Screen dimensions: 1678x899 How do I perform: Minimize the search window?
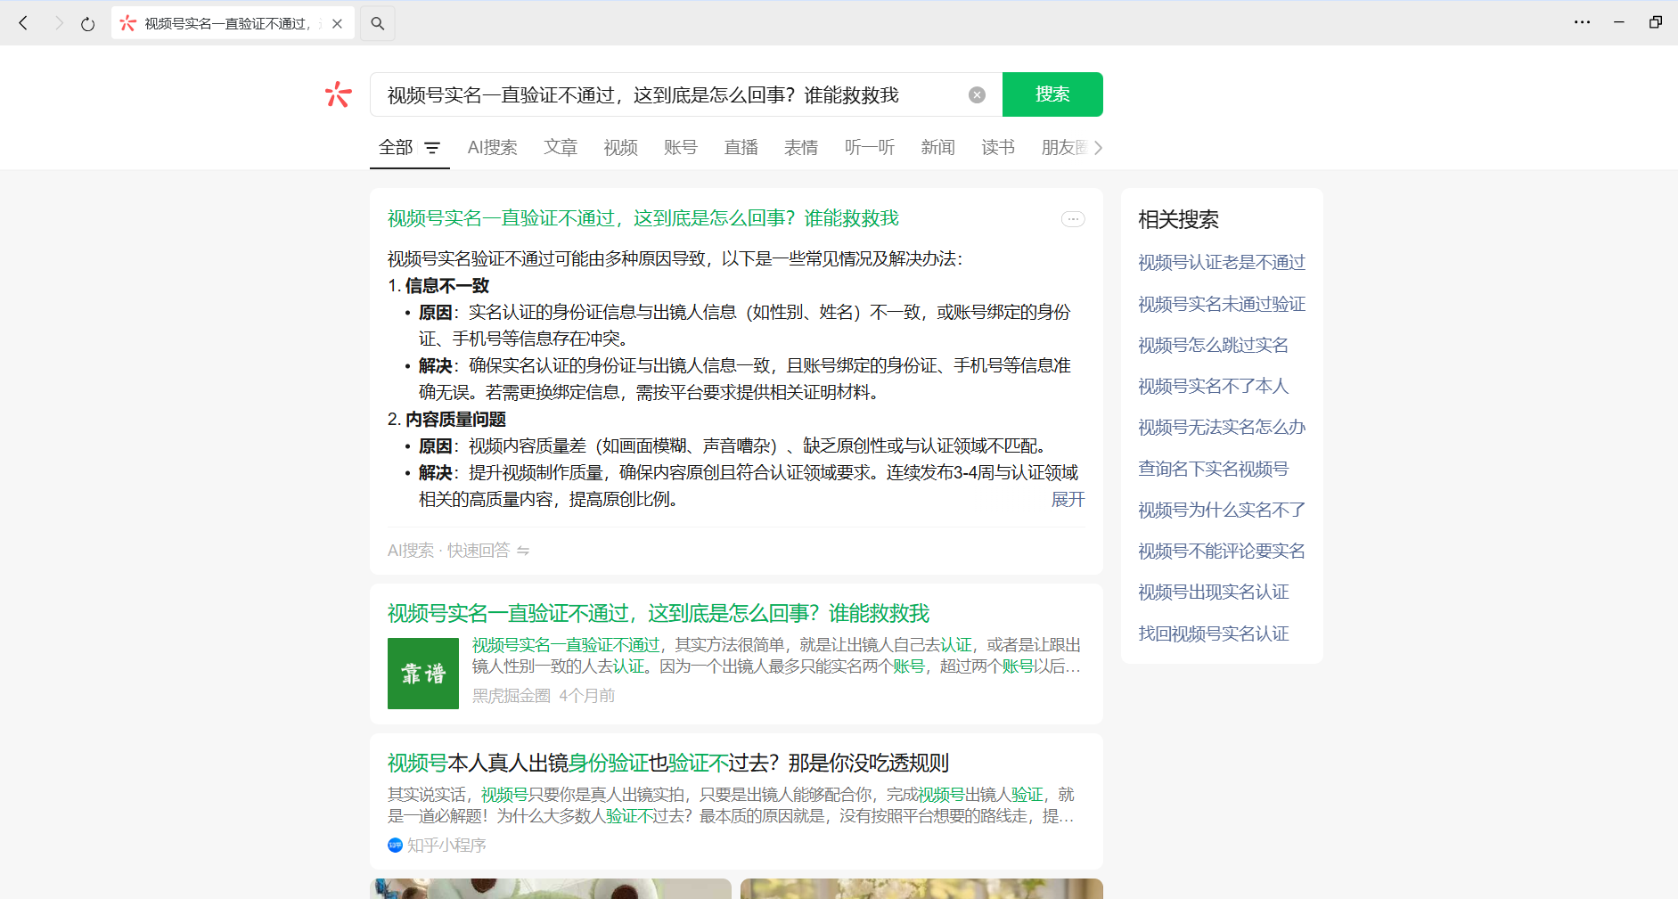1619,22
